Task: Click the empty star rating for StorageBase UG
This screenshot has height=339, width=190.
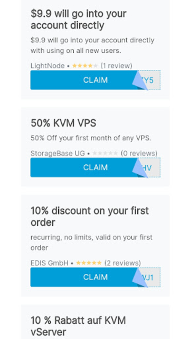Action: pyautogui.click(x=105, y=153)
